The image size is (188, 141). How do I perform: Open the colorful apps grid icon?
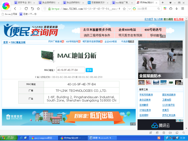pyautogui.click(x=165, y=8)
